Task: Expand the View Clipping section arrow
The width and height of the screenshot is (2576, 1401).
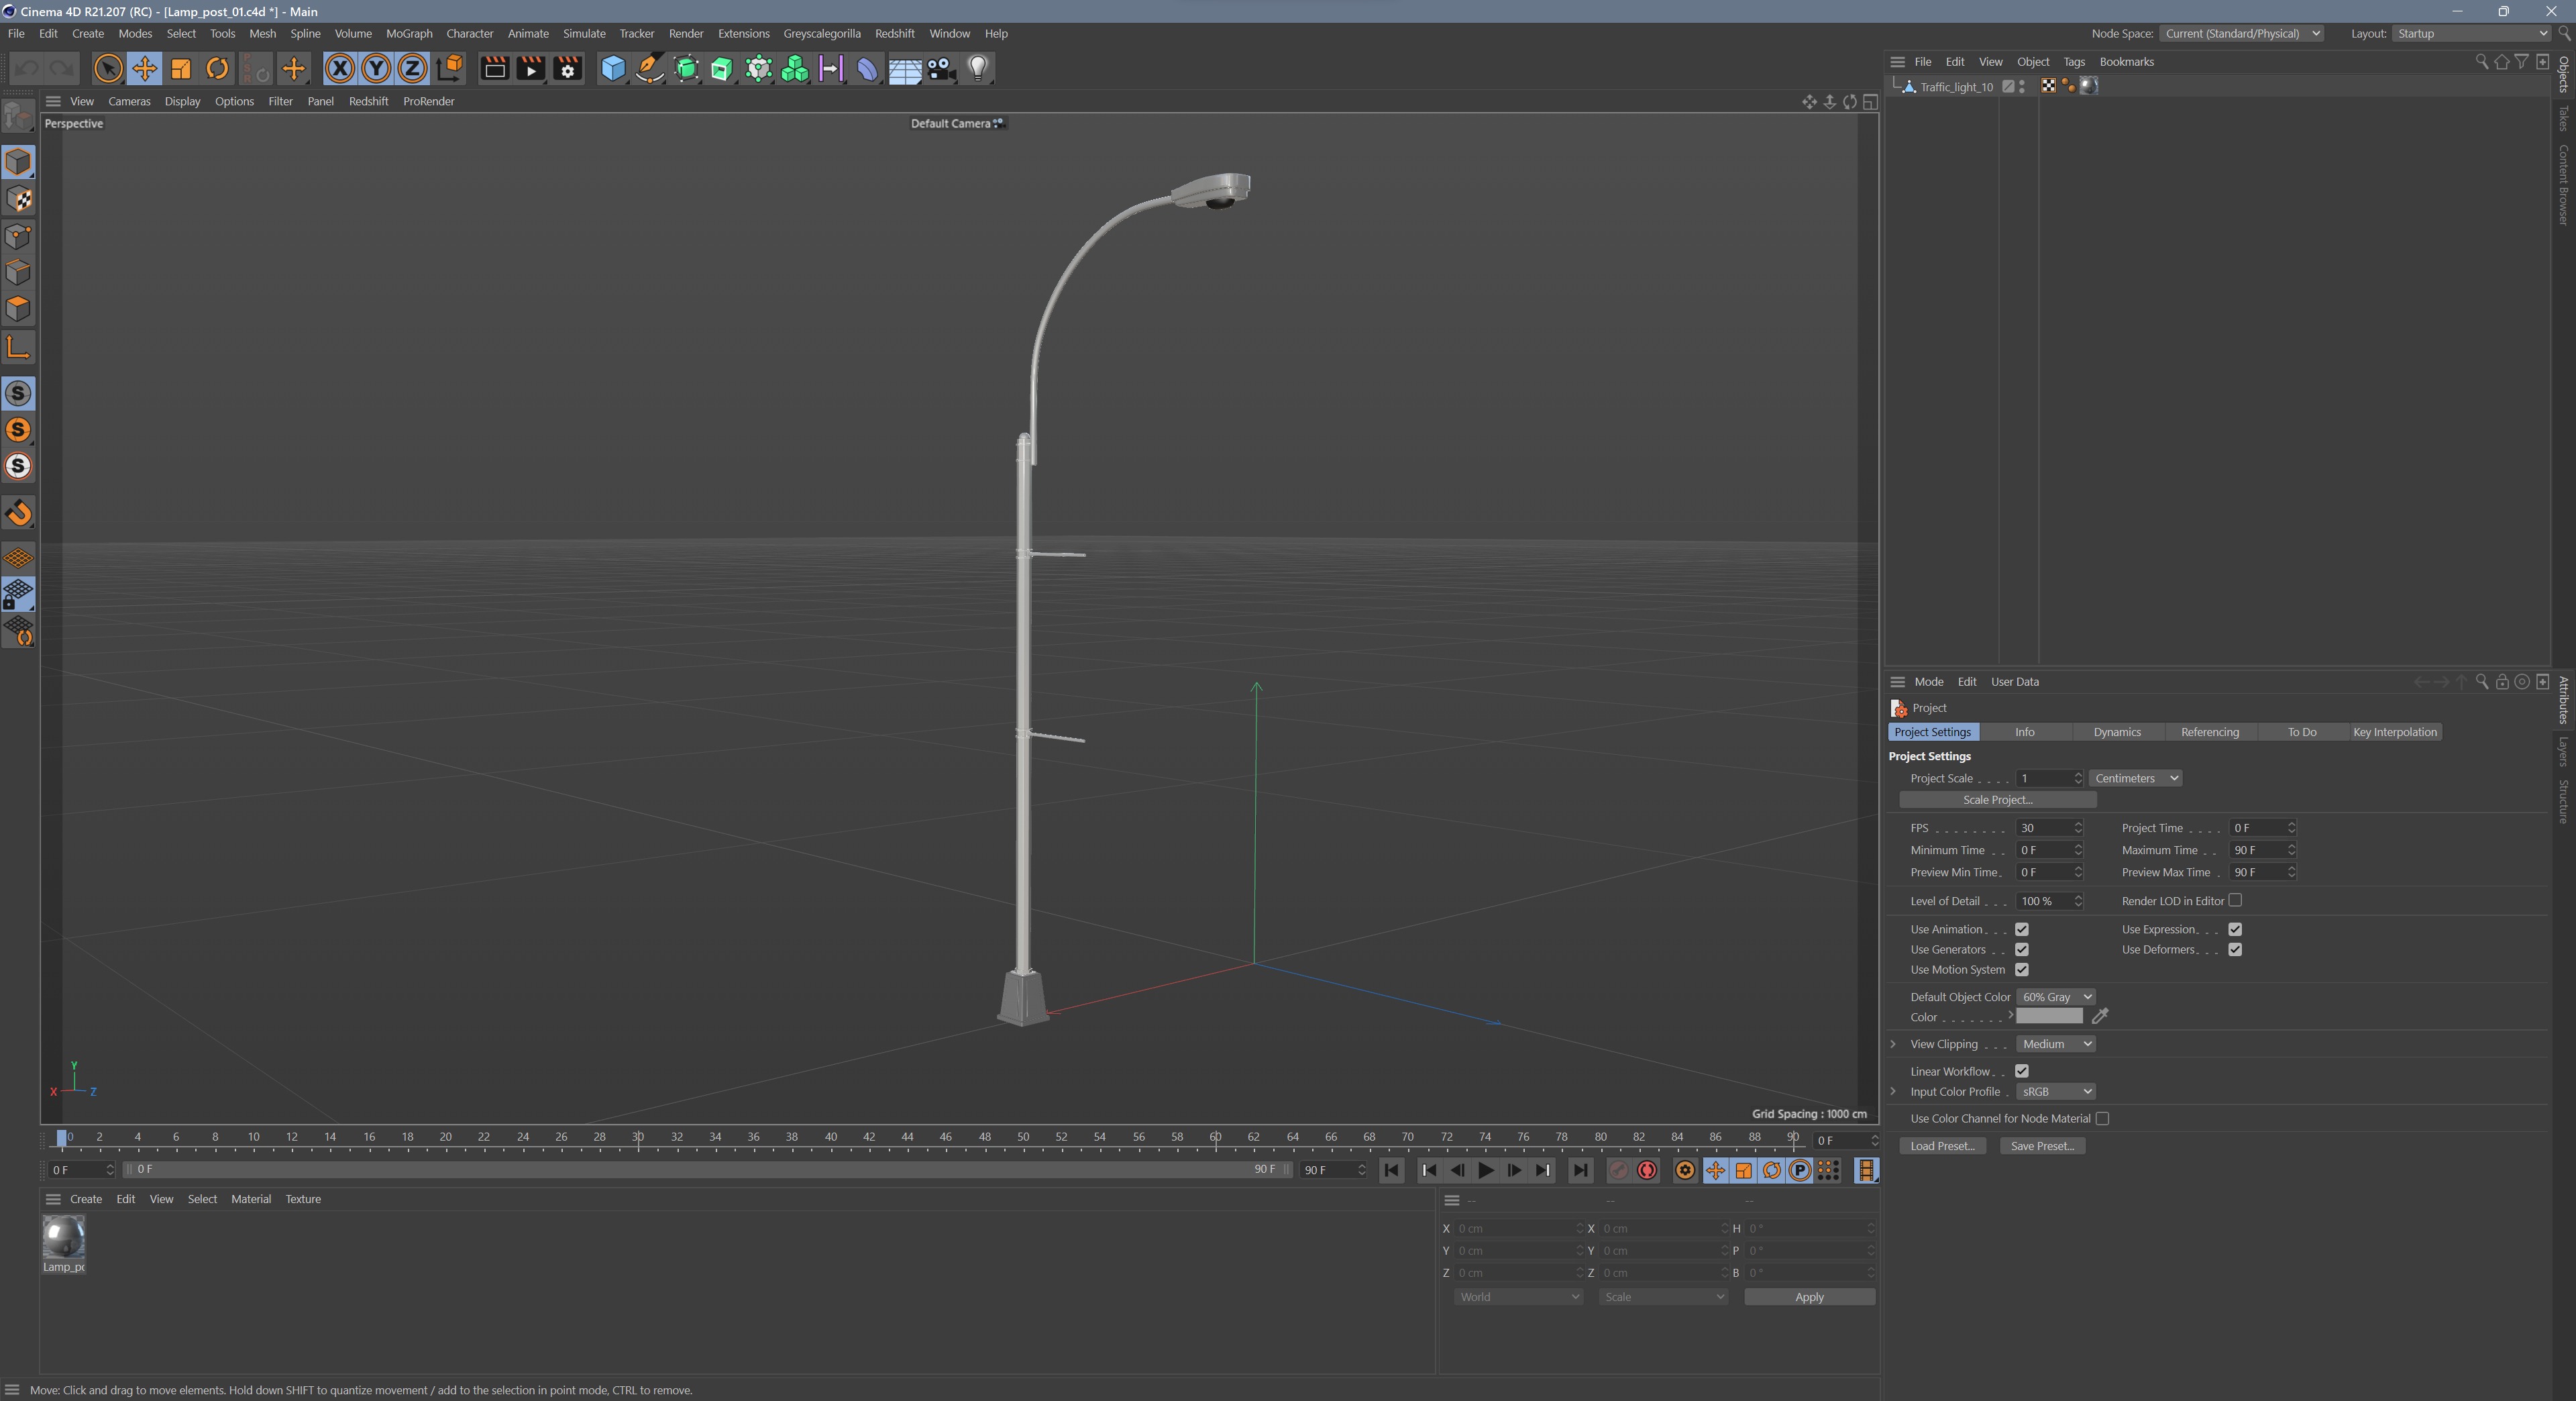Action: coord(1893,1044)
